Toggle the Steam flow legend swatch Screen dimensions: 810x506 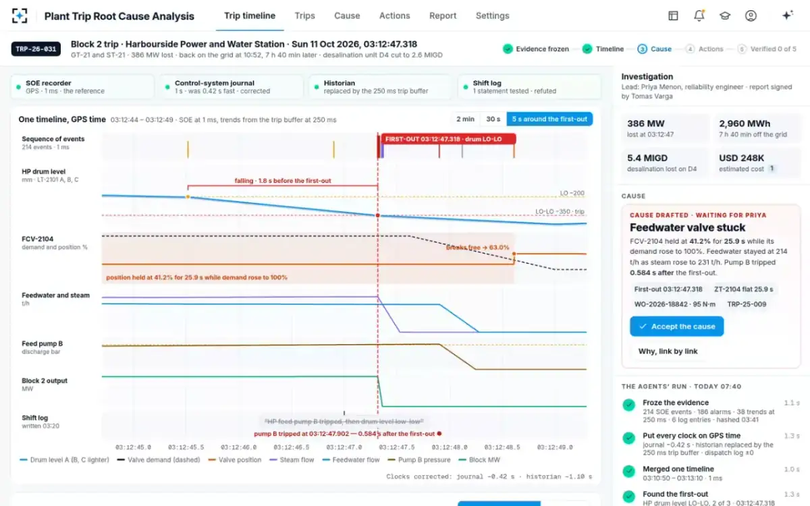tap(274, 460)
